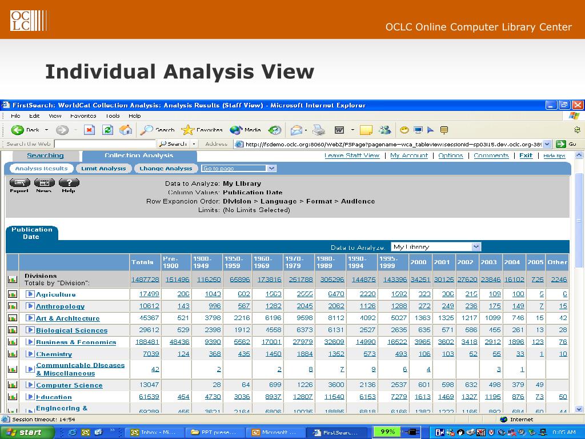Switch to the Searching tab
The height and width of the screenshot is (439, 585).
pos(46,155)
